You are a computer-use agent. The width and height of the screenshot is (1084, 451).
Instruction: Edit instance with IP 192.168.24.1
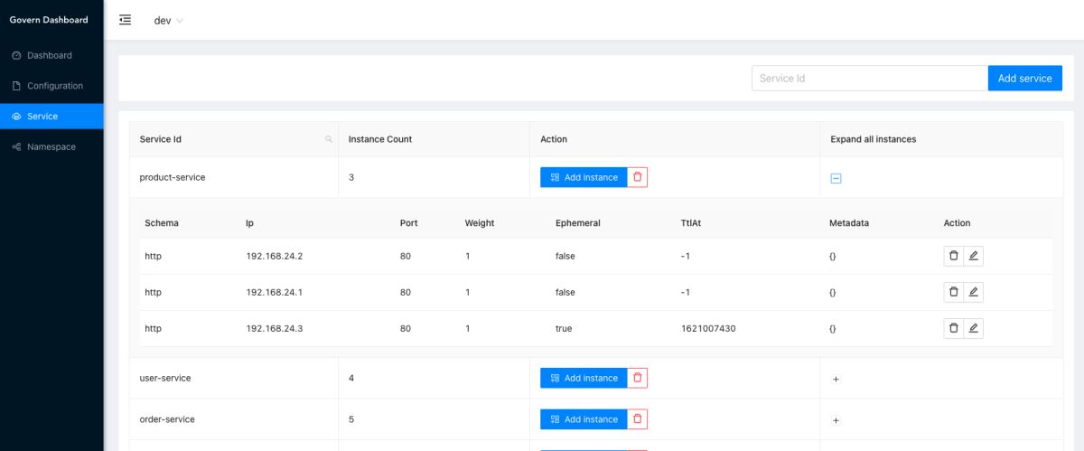pos(973,292)
